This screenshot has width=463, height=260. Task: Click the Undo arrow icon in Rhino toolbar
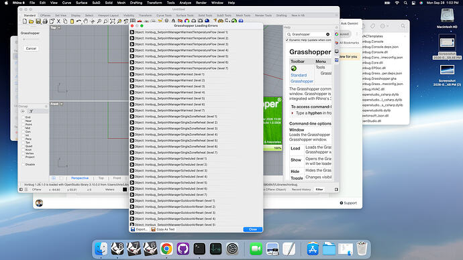[x=79, y=21]
